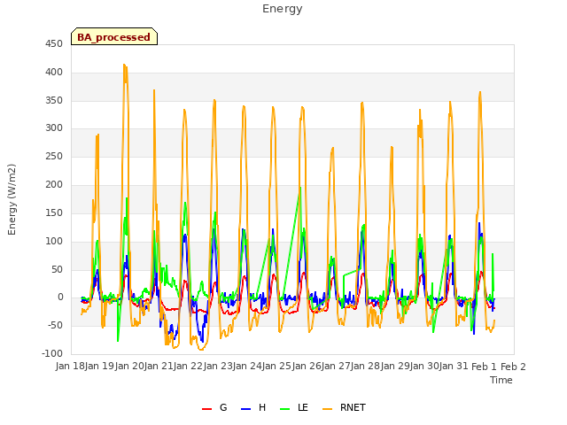The image size is (567, 425).
Task: Click the Feb 2 x-axis tick label
Action: point(513,367)
